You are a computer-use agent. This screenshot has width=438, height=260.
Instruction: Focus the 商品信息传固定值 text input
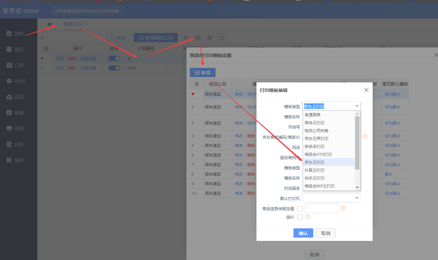322,208
